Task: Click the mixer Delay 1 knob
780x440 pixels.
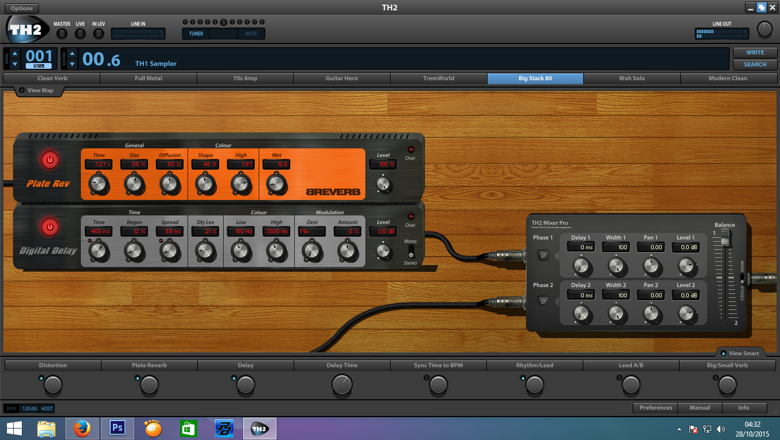Action: 581,265
